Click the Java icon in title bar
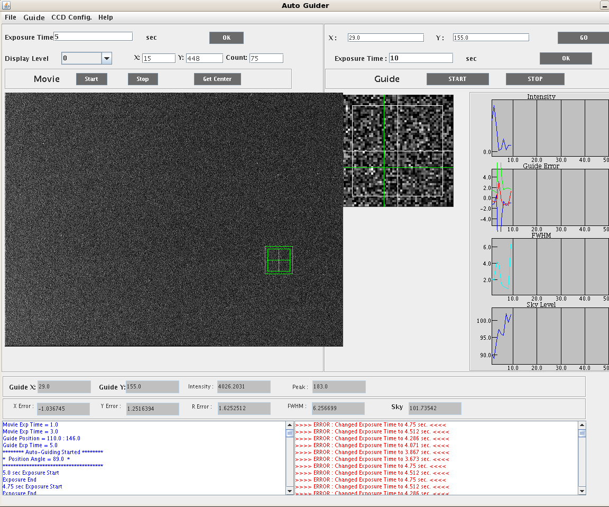This screenshot has width=609, height=507. coord(6,5)
